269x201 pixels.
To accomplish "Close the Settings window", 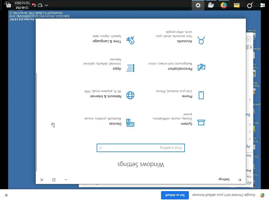I will [42, 180].
